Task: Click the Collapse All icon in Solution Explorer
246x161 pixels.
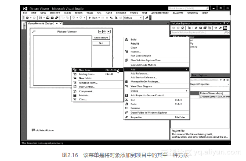Action: click(x=205, y=28)
